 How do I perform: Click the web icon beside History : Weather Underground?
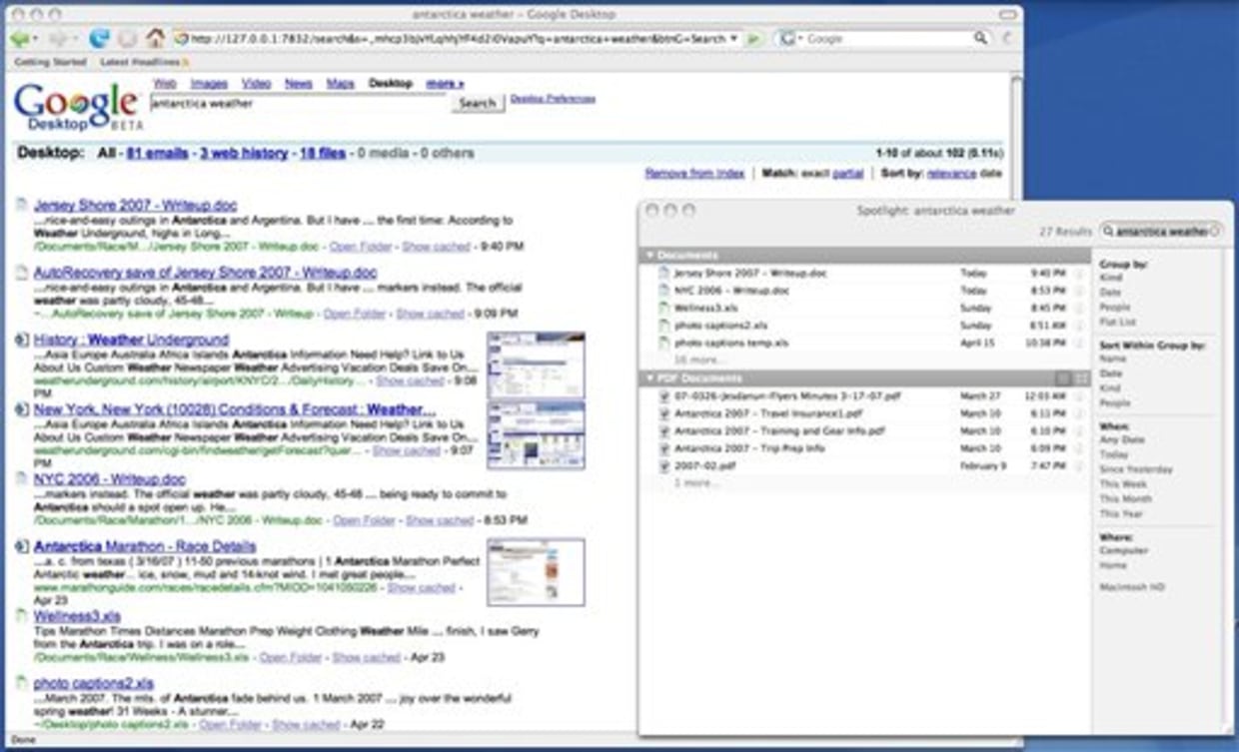pos(22,340)
